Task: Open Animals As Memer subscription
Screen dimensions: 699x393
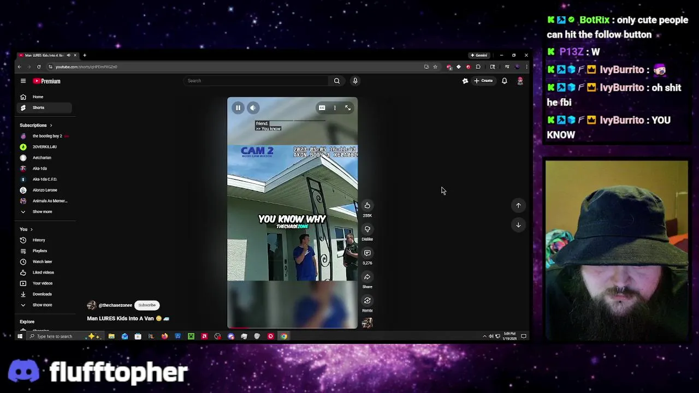Action: click(44, 201)
